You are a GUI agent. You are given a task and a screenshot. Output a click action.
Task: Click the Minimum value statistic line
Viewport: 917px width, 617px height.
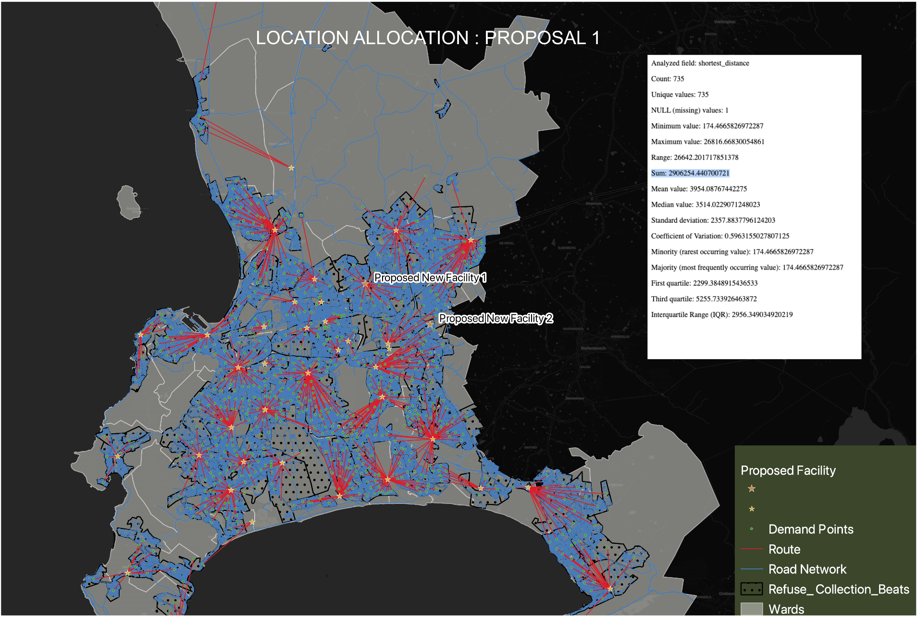707,126
